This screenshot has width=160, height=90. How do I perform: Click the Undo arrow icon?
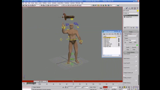(x=24, y=5)
